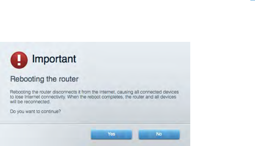Click the 'Do you want to continue?' prompt
This screenshot has width=255, height=146.
[35, 111]
